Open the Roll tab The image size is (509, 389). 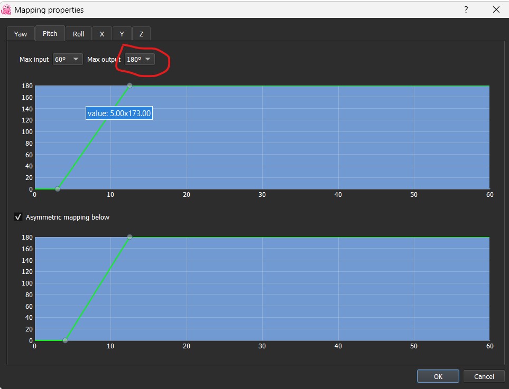click(78, 34)
